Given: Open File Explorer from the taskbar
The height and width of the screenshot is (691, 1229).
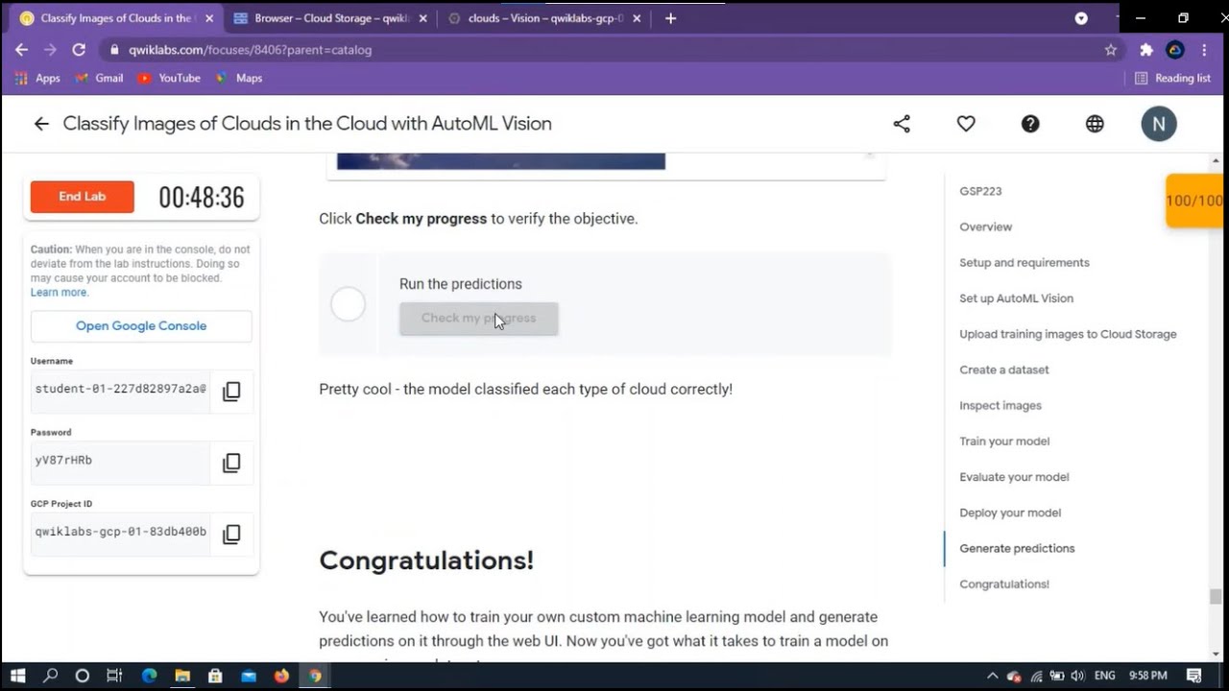Looking at the screenshot, I should pyautogui.click(x=182, y=676).
